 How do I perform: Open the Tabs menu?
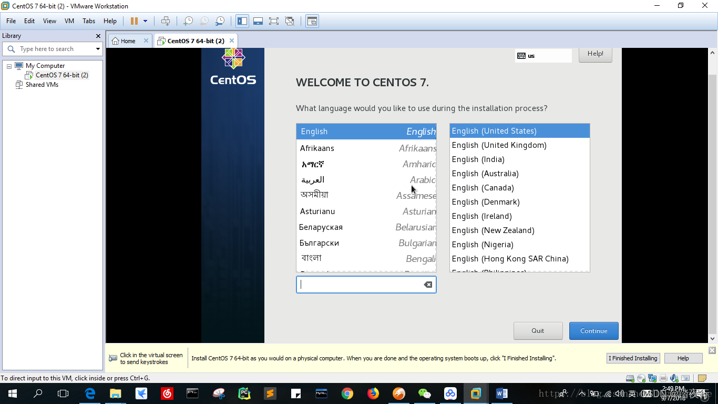pyautogui.click(x=89, y=21)
